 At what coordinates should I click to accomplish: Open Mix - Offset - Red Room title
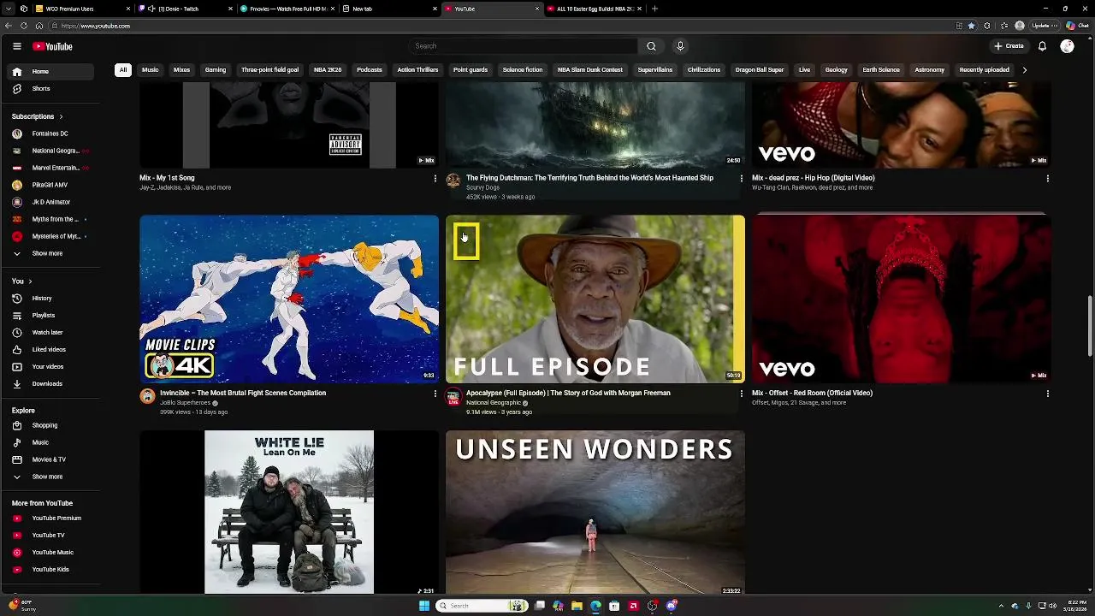(x=812, y=393)
